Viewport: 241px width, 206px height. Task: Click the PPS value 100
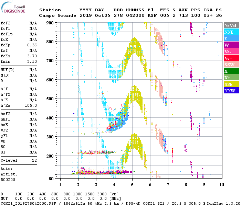196,15
